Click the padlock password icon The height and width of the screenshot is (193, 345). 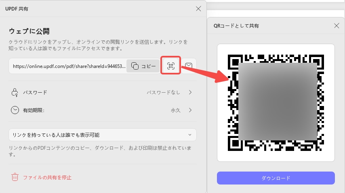(x=15, y=93)
